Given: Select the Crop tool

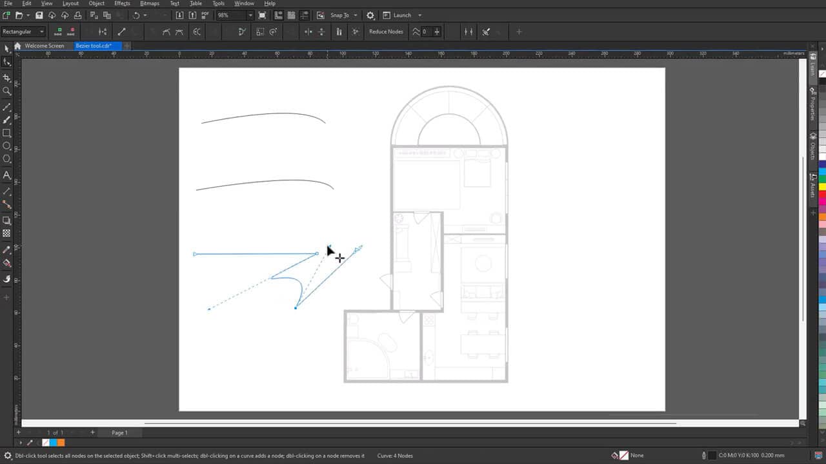Looking at the screenshot, I should 6,78.
